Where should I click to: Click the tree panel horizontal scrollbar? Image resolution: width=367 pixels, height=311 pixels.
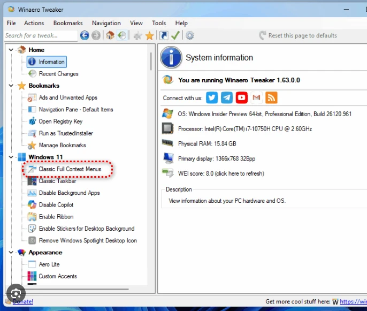(x=70, y=289)
